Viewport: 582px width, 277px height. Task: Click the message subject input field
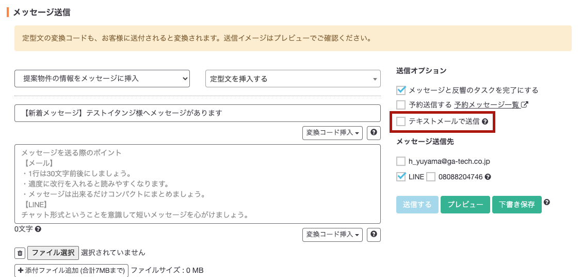pyautogui.click(x=198, y=113)
